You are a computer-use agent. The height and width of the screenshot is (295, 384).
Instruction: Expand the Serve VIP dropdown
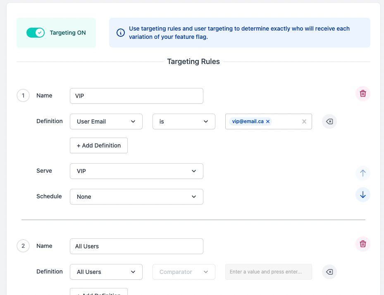pyautogui.click(x=136, y=171)
